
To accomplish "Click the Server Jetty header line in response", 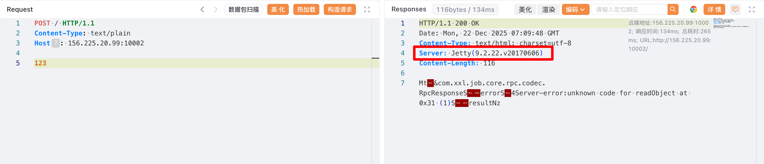I will pyautogui.click(x=481, y=53).
